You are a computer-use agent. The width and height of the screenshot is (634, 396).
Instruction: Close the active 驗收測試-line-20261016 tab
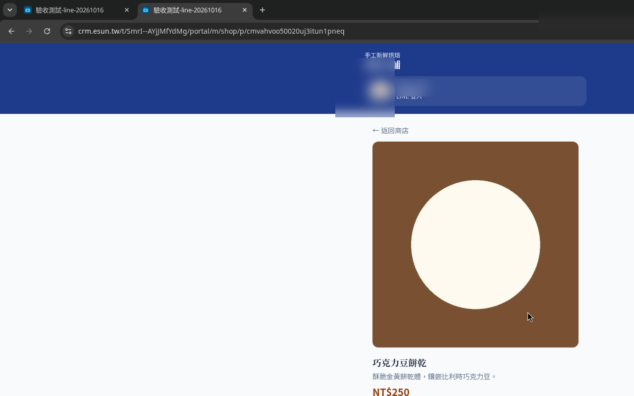coord(245,10)
